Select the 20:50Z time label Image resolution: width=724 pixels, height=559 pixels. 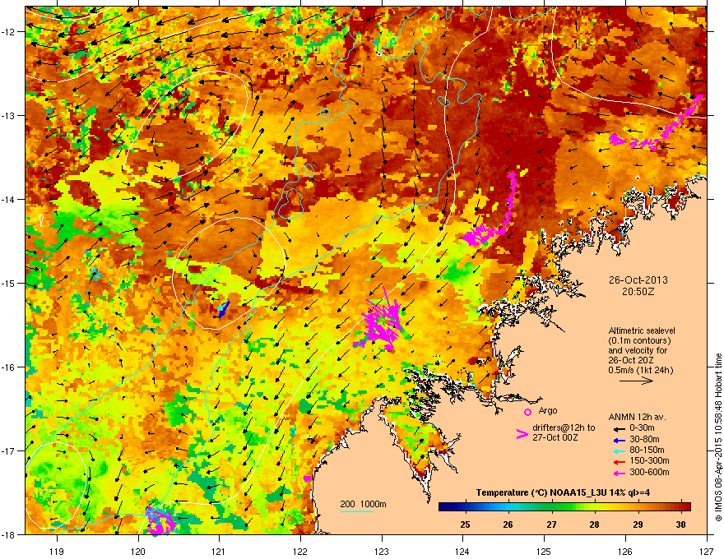pyautogui.click(x=638, y=292)
